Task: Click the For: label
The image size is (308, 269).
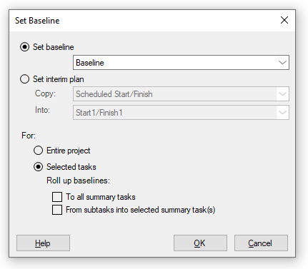Action: coord(29,136)
